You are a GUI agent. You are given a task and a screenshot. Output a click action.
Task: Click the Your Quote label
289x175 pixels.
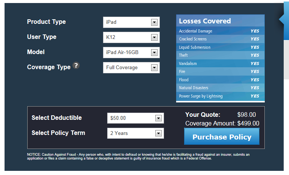pyautogui.click(x=203, y=115)
